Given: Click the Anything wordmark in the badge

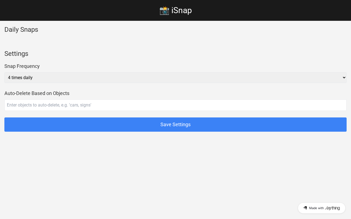Looking at the screenshot, I should pyautogui.click(x=332, y=208).
